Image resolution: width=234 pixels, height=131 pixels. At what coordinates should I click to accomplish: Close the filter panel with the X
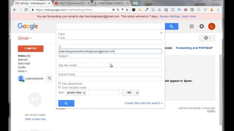point(161,33)
